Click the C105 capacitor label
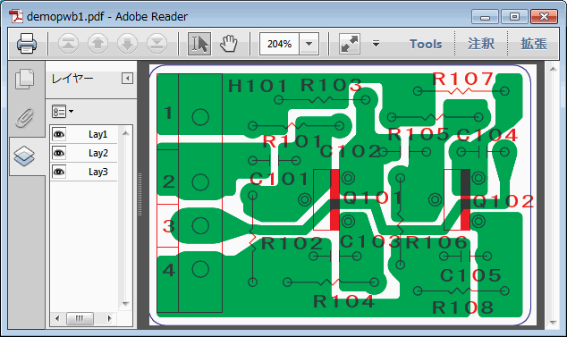The width and height of the screenshot is (567, 337). pos(470,275)
